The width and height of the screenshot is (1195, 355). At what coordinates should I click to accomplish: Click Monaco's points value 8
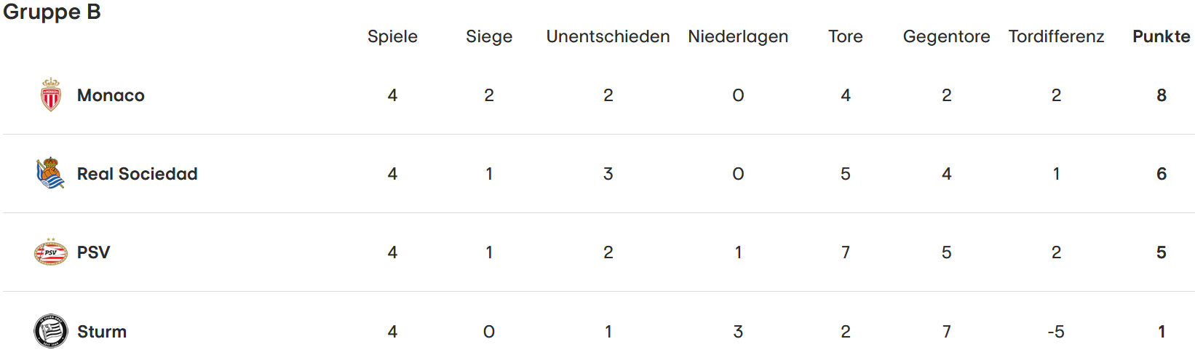[x=1162, y=95]
